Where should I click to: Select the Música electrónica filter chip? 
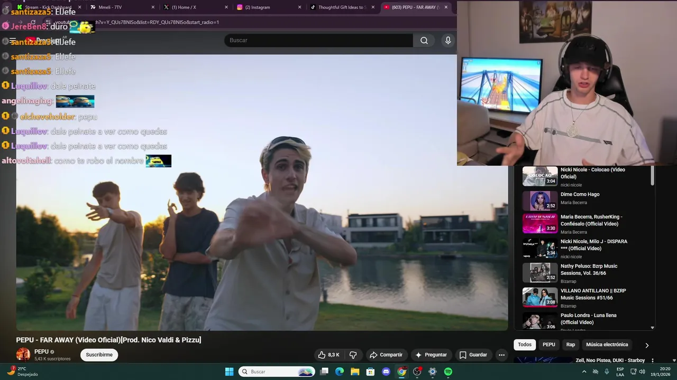[x=607, y=345]
